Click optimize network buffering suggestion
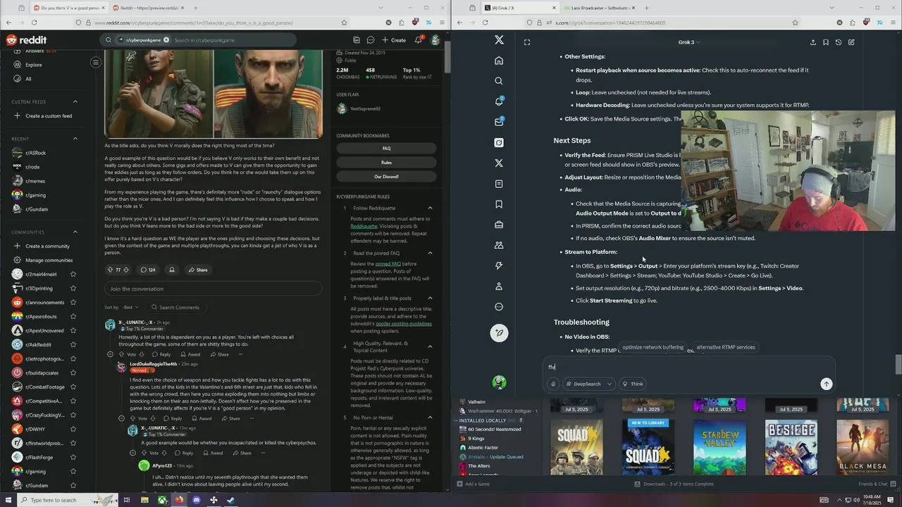 click(653, 347)
